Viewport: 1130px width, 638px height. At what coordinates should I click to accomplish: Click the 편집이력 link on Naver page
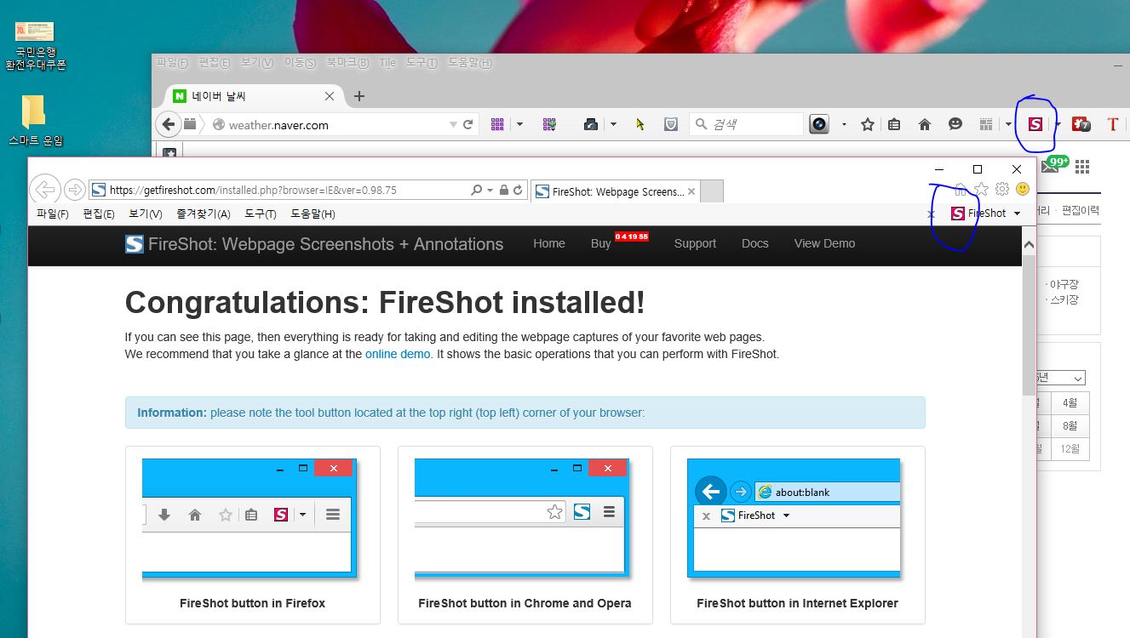tap(1081, 210)
